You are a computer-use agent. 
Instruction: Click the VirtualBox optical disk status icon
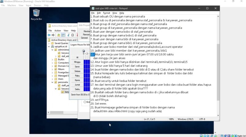point(205,136)
